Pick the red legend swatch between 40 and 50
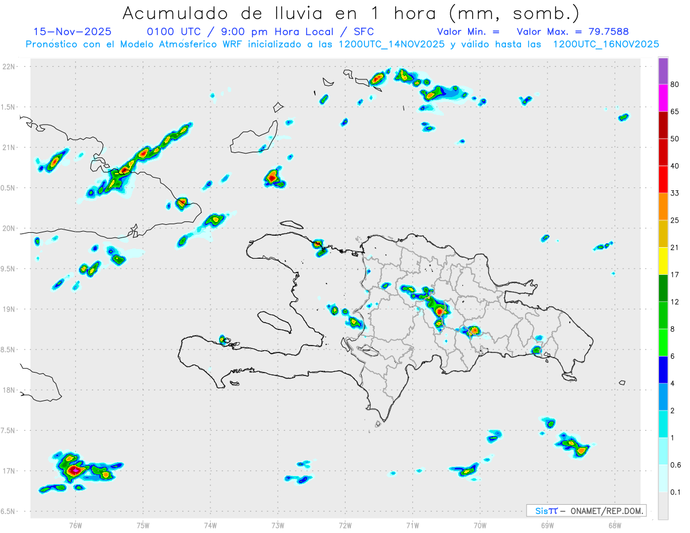The width and height of the screenshot is (690, 533). (x=663, y=152)
